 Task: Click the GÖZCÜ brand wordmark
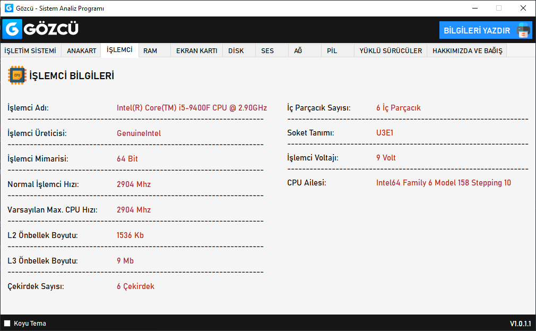pyautogui.click(x=51, y=29)
